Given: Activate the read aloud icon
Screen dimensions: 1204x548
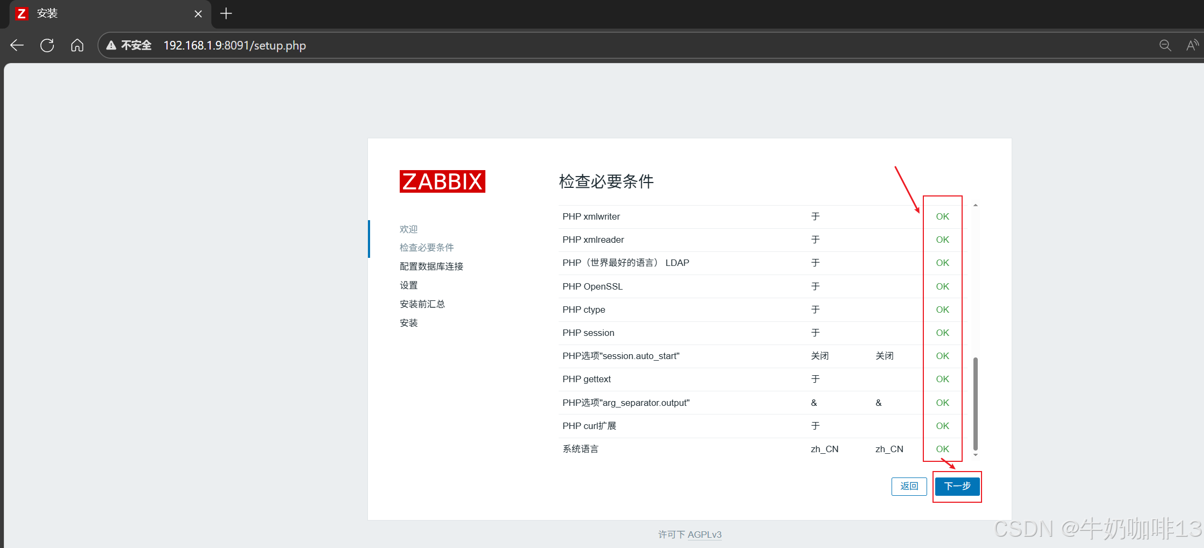Looking at the screenshot, I should [x=1192, y=45].
